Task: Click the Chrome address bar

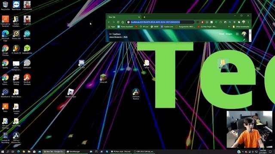Action: coord(160,22)
